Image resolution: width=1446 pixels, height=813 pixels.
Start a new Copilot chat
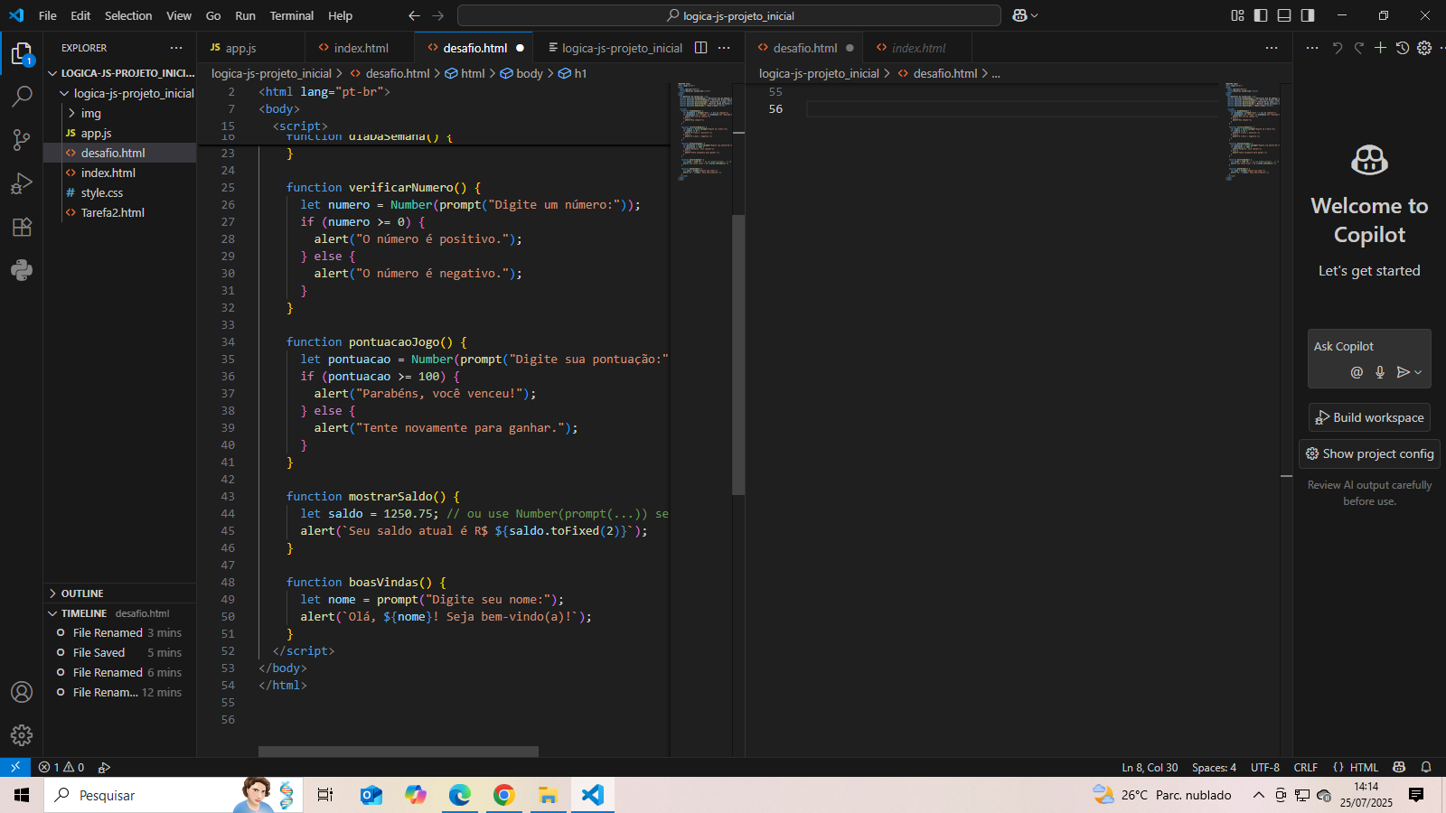click(x=1381, y=48)
